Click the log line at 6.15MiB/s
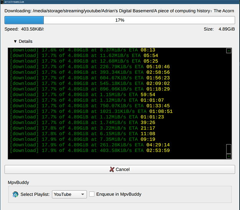Screen dimensions: 240x210 point(83,134)
